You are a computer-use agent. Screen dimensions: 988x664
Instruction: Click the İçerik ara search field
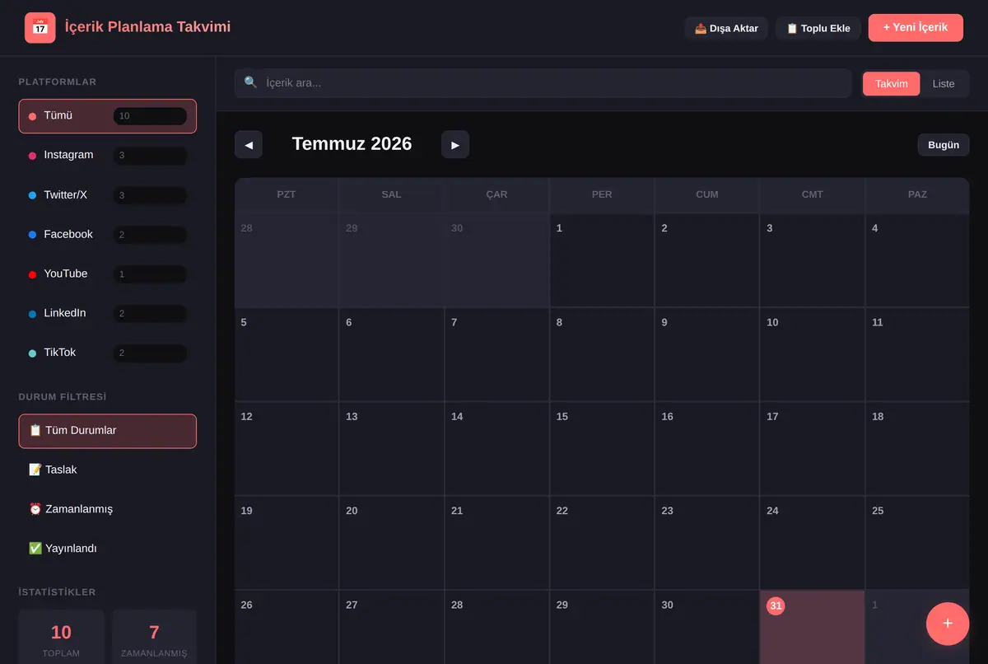[543, 83]
